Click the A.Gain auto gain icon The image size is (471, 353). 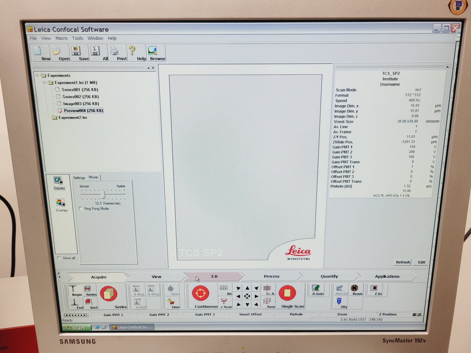[316, 289]
